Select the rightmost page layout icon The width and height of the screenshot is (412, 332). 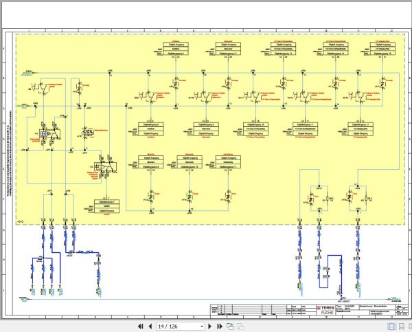pyautogui.click(x=410, y=327)
